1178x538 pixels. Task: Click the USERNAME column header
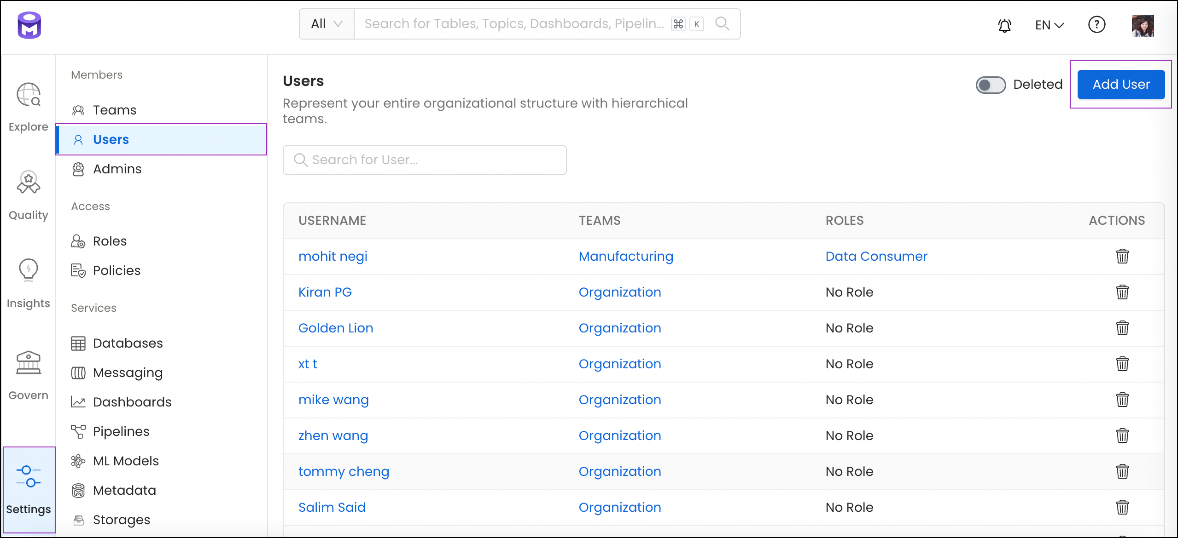(332, 221)
